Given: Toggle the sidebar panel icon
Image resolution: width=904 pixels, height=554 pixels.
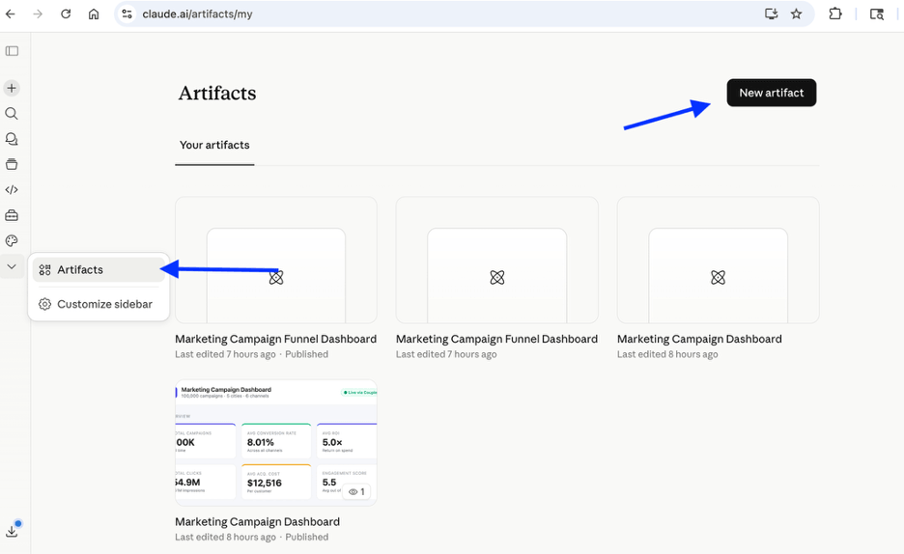Looking at the screenshot, I should 12,51.
